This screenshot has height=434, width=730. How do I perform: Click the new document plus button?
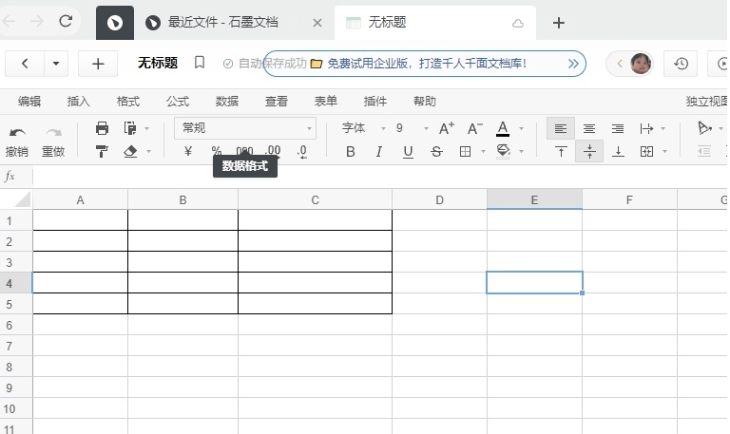click(x=98, y=64)
